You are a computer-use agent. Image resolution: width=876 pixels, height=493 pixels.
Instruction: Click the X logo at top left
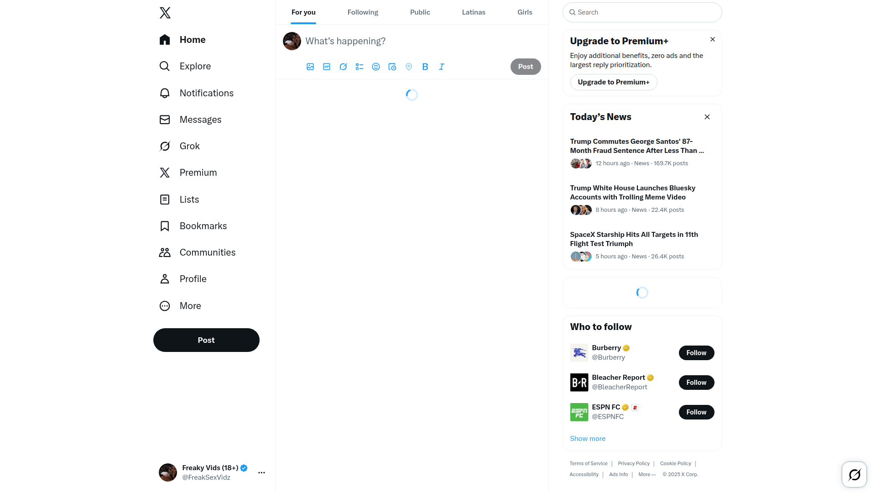[x=165, y=13]
